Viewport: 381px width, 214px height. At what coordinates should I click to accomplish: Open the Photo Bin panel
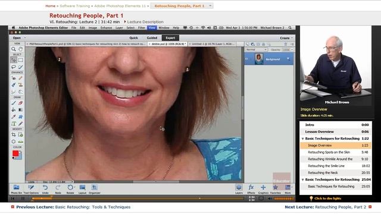(16, 189)
